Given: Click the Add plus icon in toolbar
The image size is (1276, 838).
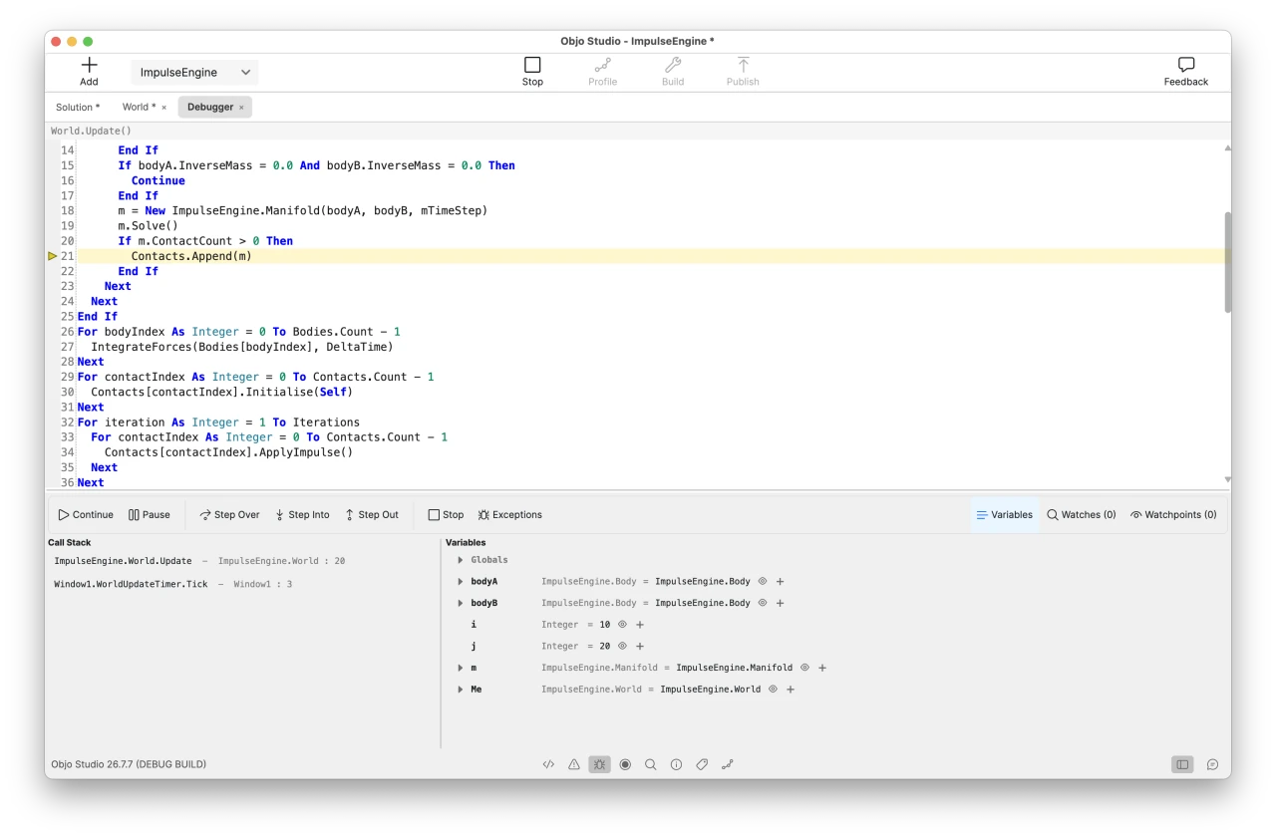Looking at the screenshot, I should (89, 65).
